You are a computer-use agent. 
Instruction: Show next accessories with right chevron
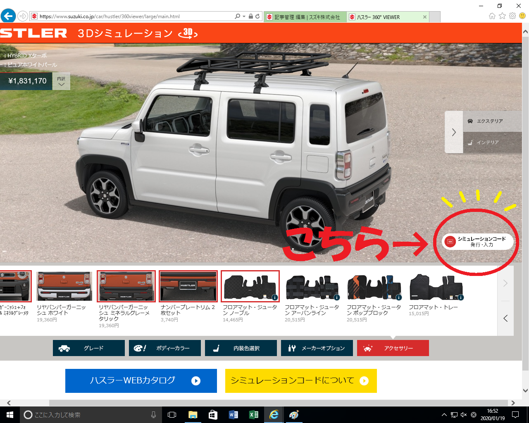pyautogui.click(x=505, y=283)
